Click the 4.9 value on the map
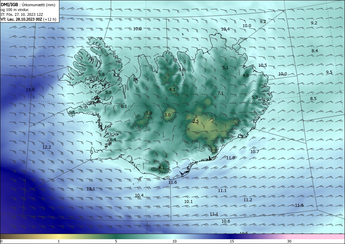The image size is (345, 244). pyautogui.click(x=246, y=75)
